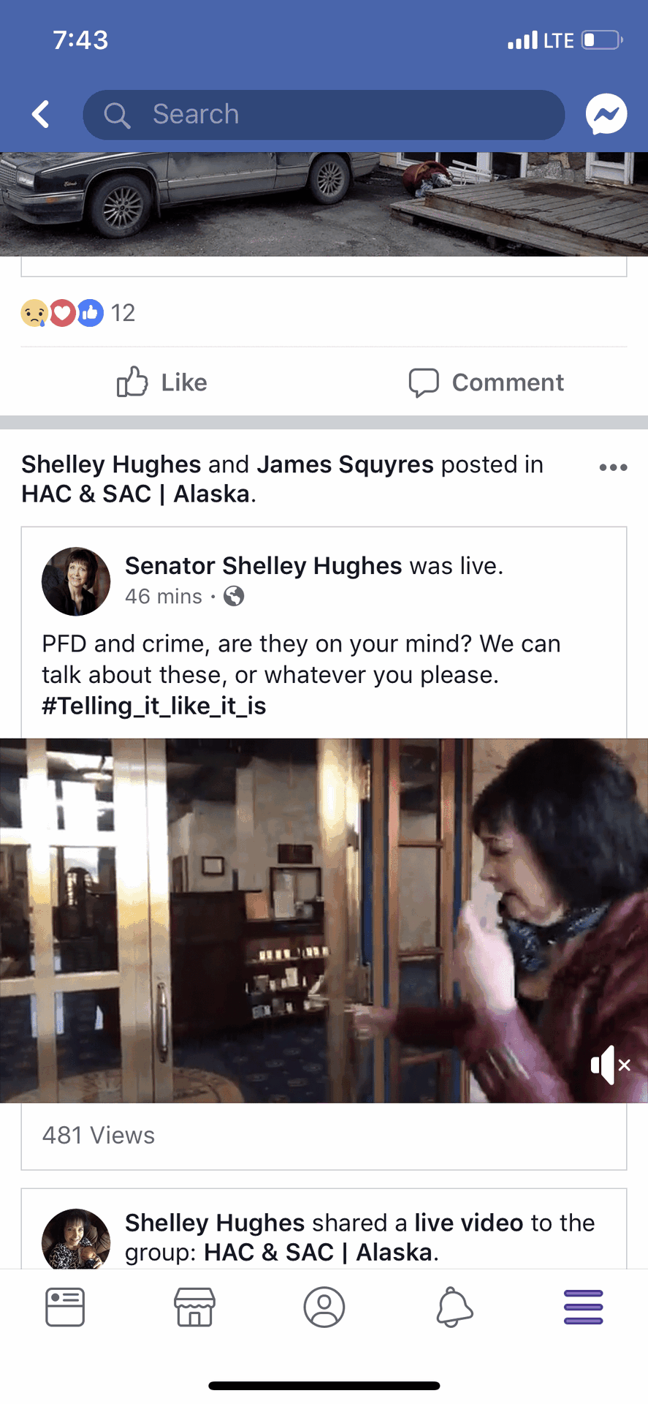Play Senator Shelley Hughes live video
The image size is (648, 1404).
click(324, 921)
